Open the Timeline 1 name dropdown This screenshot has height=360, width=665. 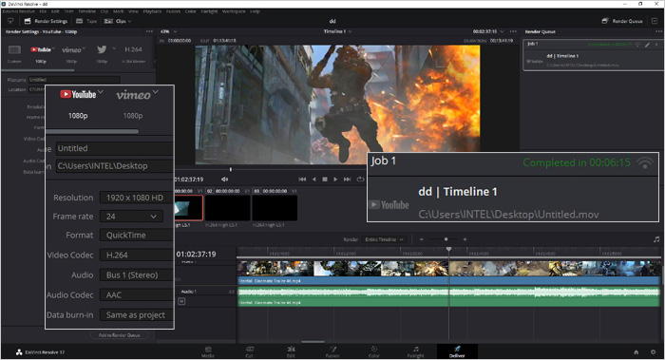pyautogui.click(x=337, y=31)
